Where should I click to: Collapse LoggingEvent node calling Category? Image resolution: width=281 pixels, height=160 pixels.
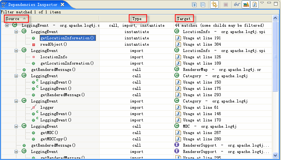[x=16, y=76]
